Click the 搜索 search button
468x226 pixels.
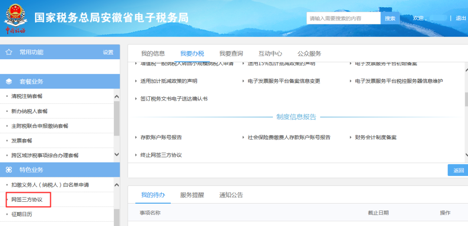[x=390, y=18]
